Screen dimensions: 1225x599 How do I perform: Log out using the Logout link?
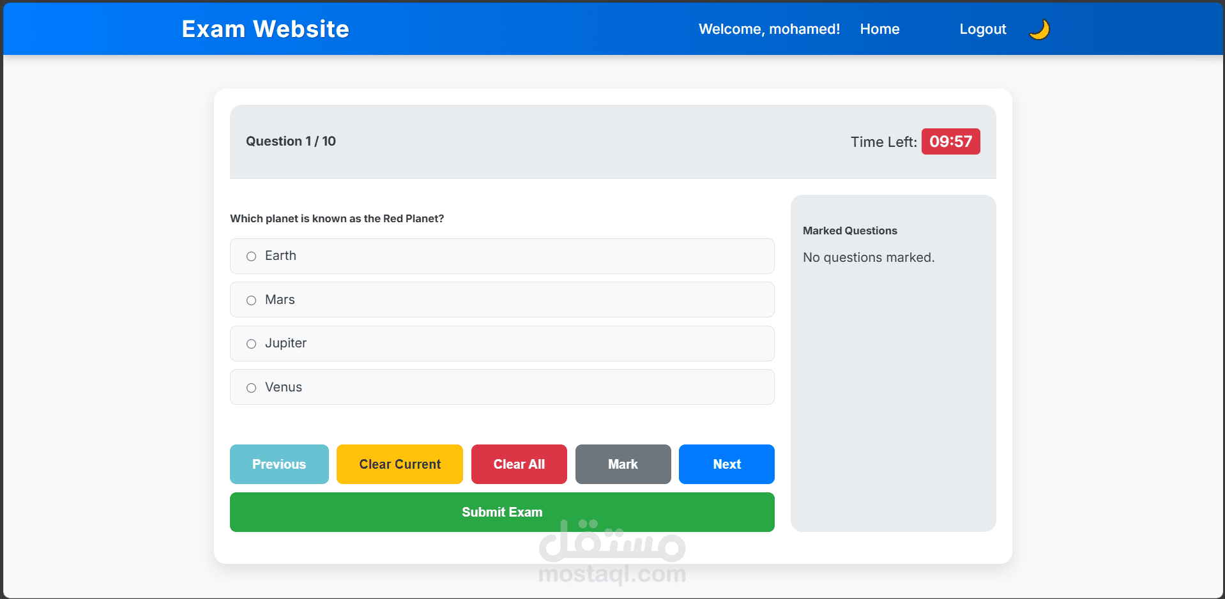click(x=982, y=29)
